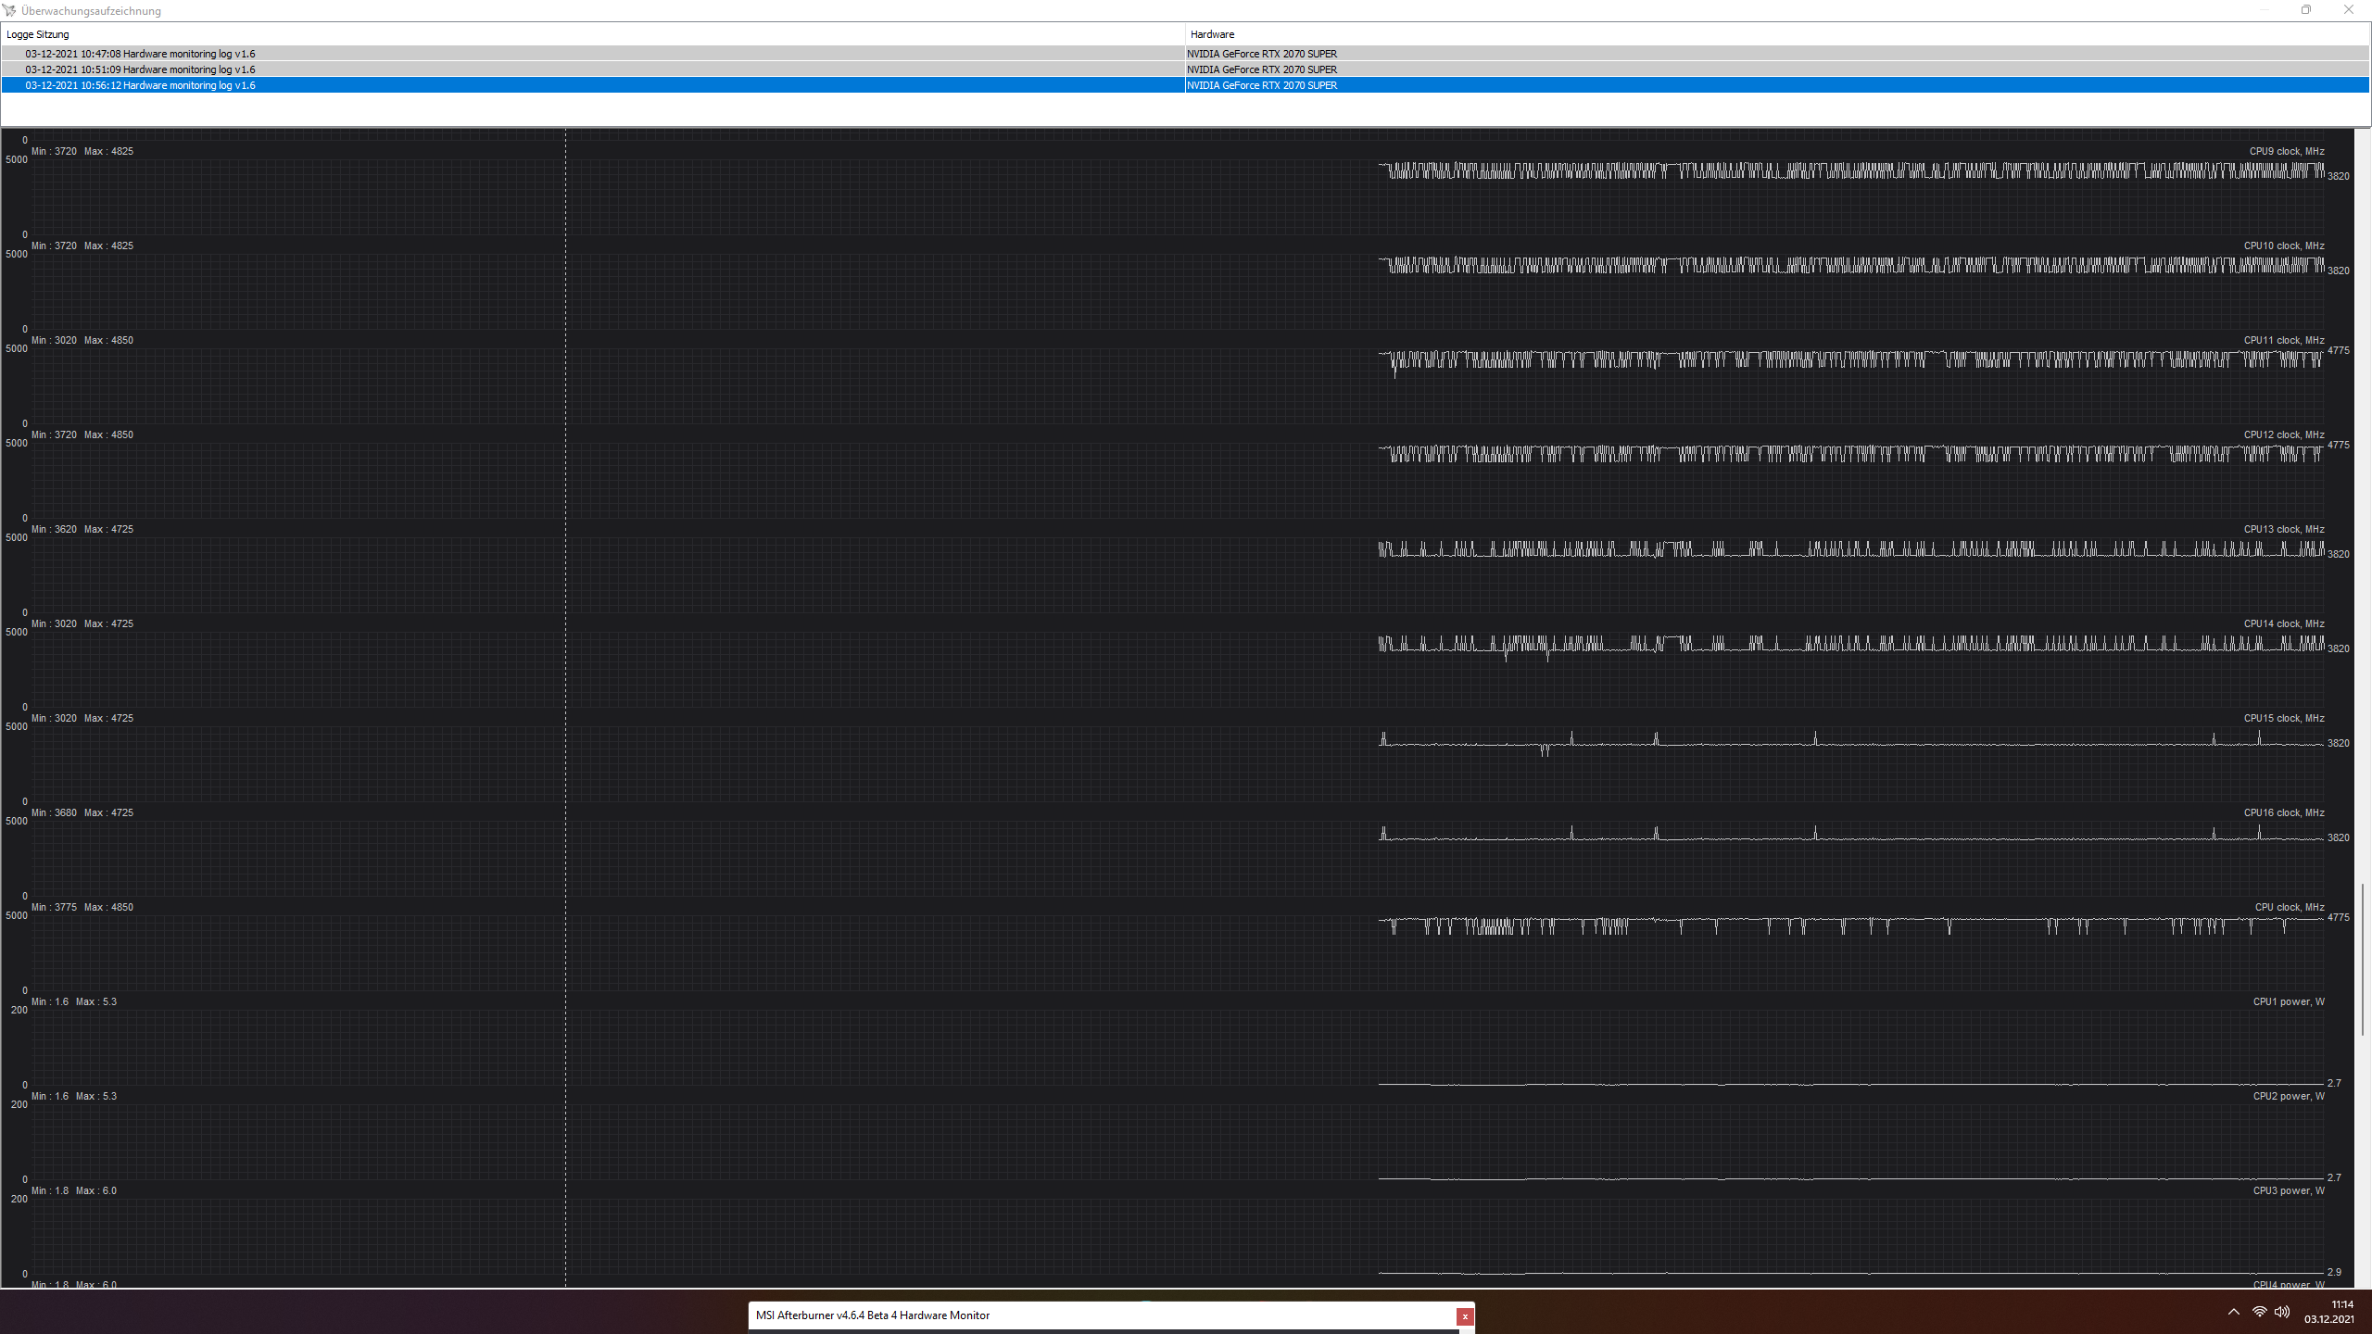Close the Hardware Monitor taskbar preview
Viewport: 2372px width, 1334px height.
(x=1465, y=1316)
